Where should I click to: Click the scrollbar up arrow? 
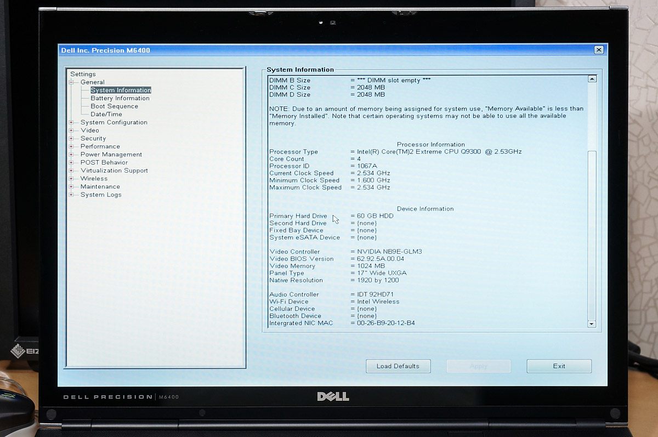pyautogui.click(x=592, y=80)
